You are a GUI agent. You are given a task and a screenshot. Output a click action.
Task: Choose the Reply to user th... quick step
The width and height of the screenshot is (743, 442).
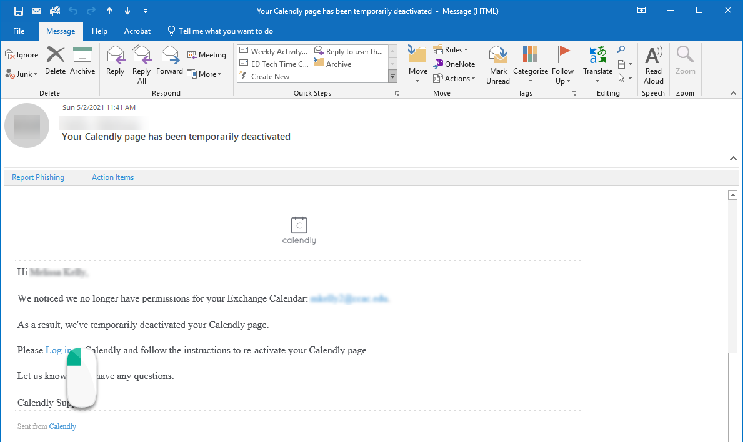[349, 52]
